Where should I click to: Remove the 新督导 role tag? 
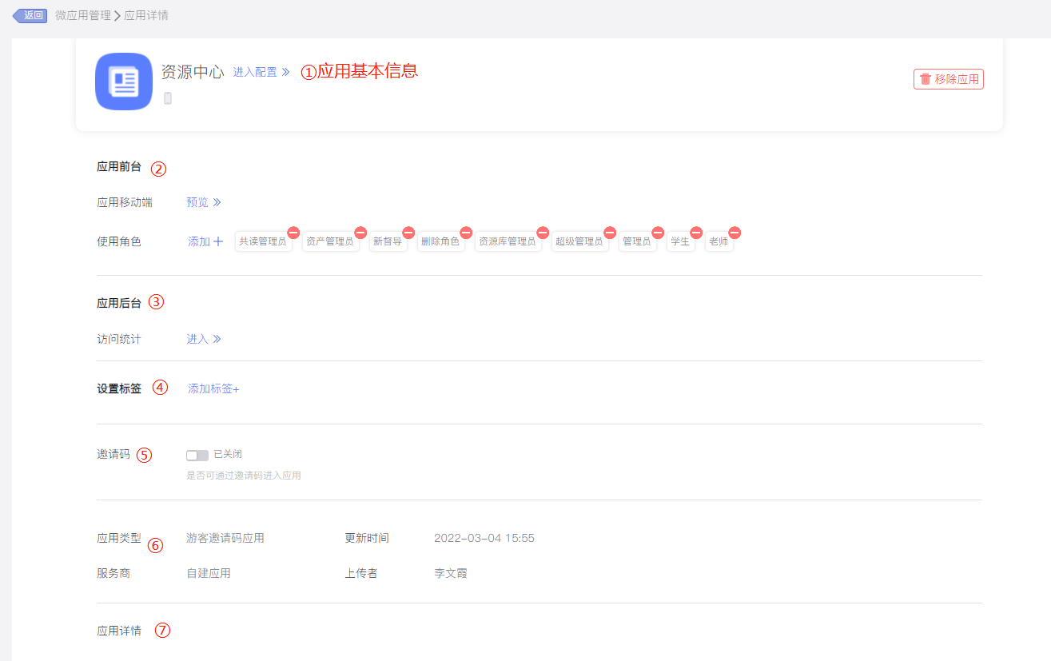tap(408, 233)
